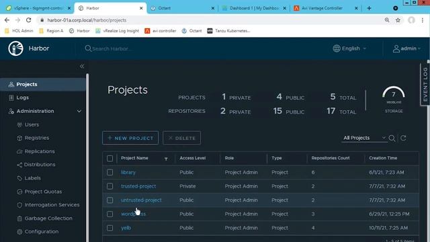Viewport: 430px width, 242px height.
Task: Click the Logs sidebar icon
Action: point(11,97)
